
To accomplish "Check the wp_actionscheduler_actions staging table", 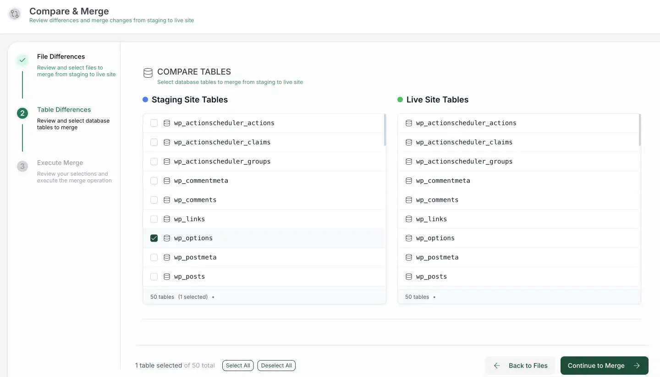I will click(x=154, y=123).
